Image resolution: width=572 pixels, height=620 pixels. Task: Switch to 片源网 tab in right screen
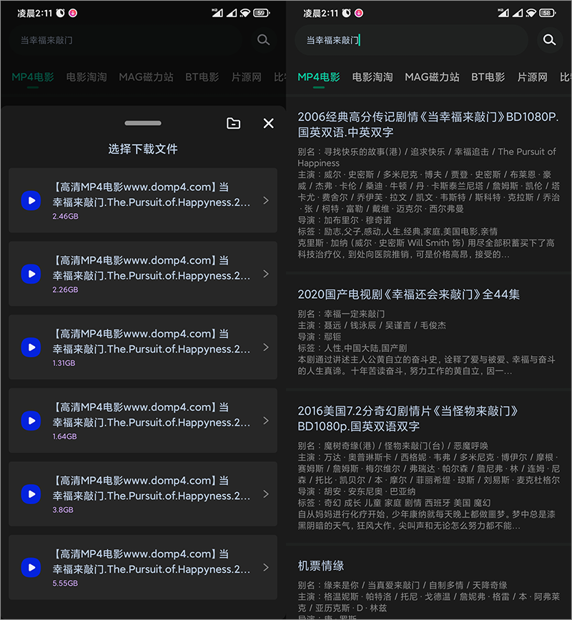pos(533,77)
